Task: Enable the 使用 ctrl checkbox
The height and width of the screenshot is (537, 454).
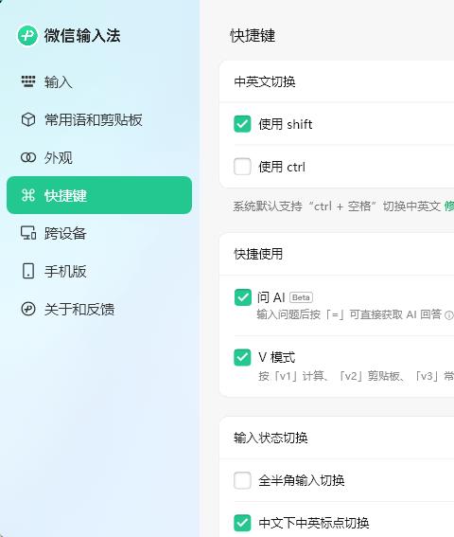Action: tap(242, 167)
